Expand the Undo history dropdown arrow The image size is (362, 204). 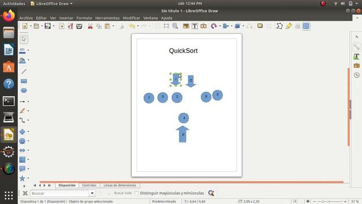click(138, 26)
